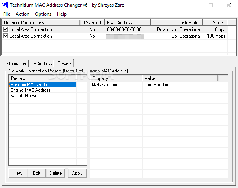Apply the selected preset
The width and height of the screenshot is (238, 188).
click(77, 173)
